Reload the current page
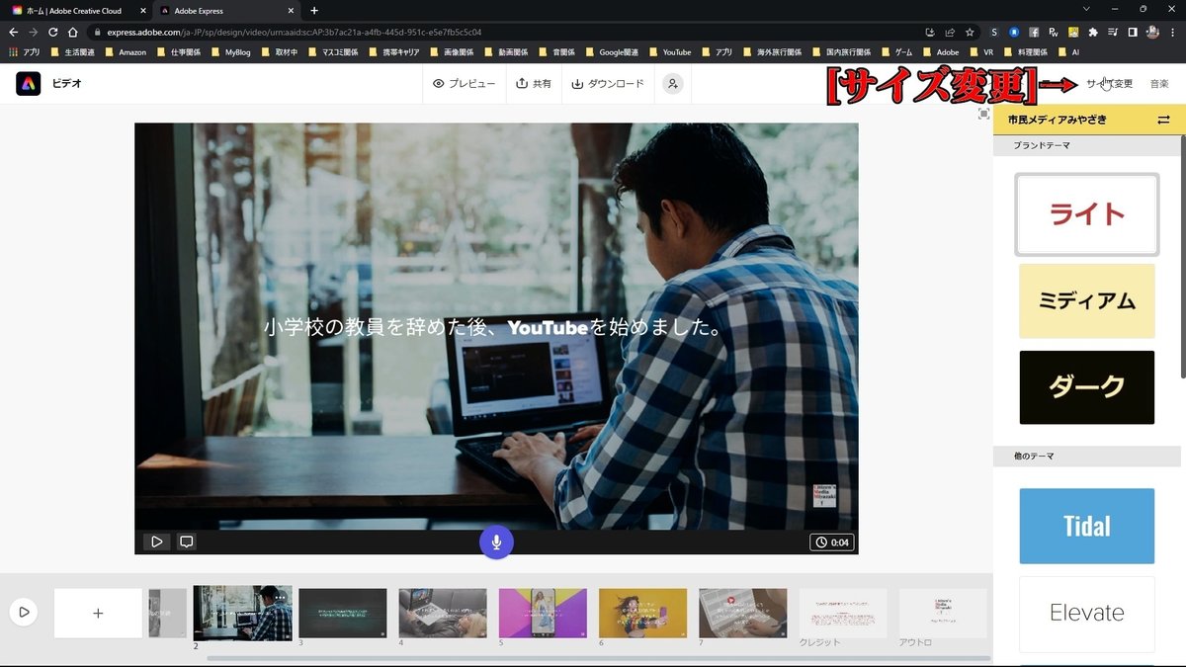 pos(52,32)
